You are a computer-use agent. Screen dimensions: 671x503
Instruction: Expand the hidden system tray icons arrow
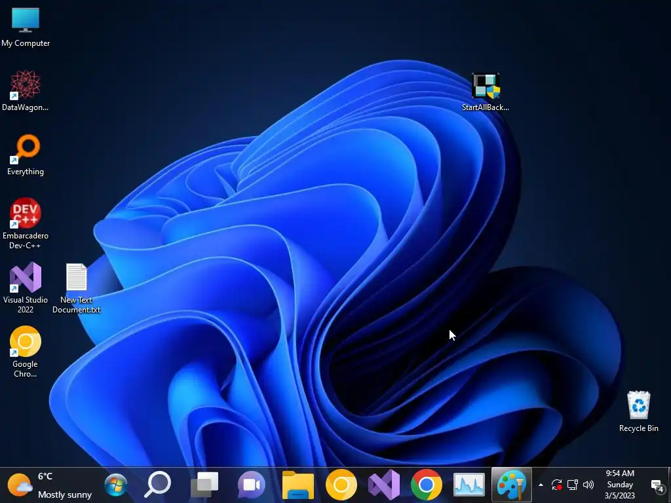541,485
